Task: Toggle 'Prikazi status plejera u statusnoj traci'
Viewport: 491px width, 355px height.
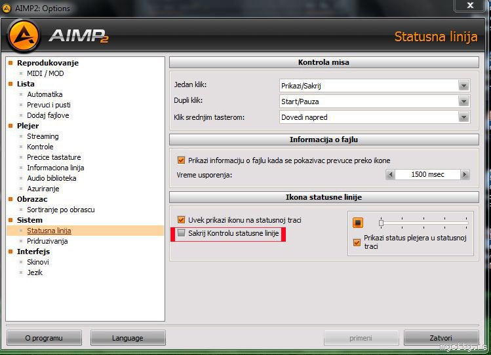Action: click(357, 242)
